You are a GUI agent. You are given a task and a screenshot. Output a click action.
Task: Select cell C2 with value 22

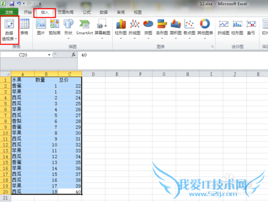70,86
